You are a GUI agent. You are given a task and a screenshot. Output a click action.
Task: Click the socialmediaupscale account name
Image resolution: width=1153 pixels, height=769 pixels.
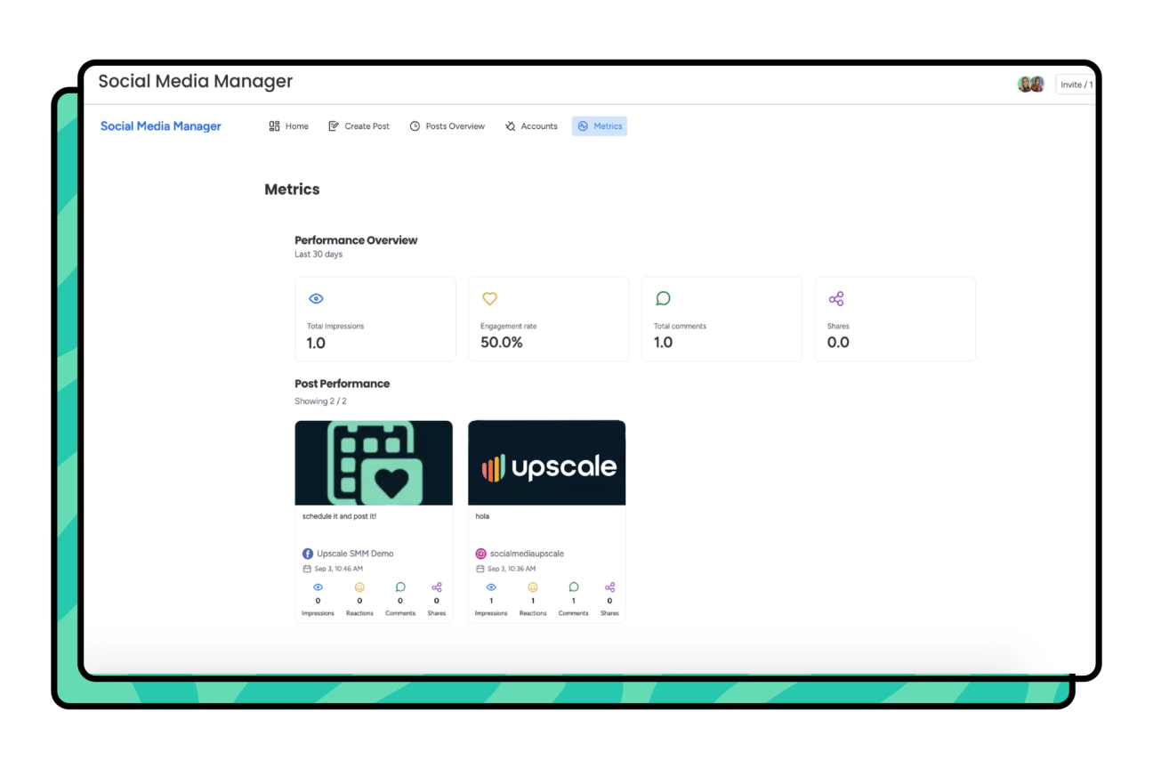coord(527,554)
